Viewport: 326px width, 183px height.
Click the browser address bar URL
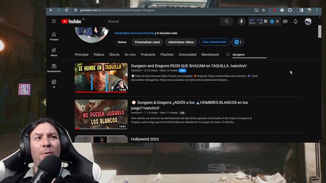point(117,10)
